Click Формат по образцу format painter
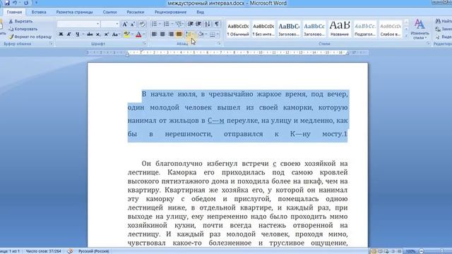Screen dimensions: 452x254 (30, 37)
